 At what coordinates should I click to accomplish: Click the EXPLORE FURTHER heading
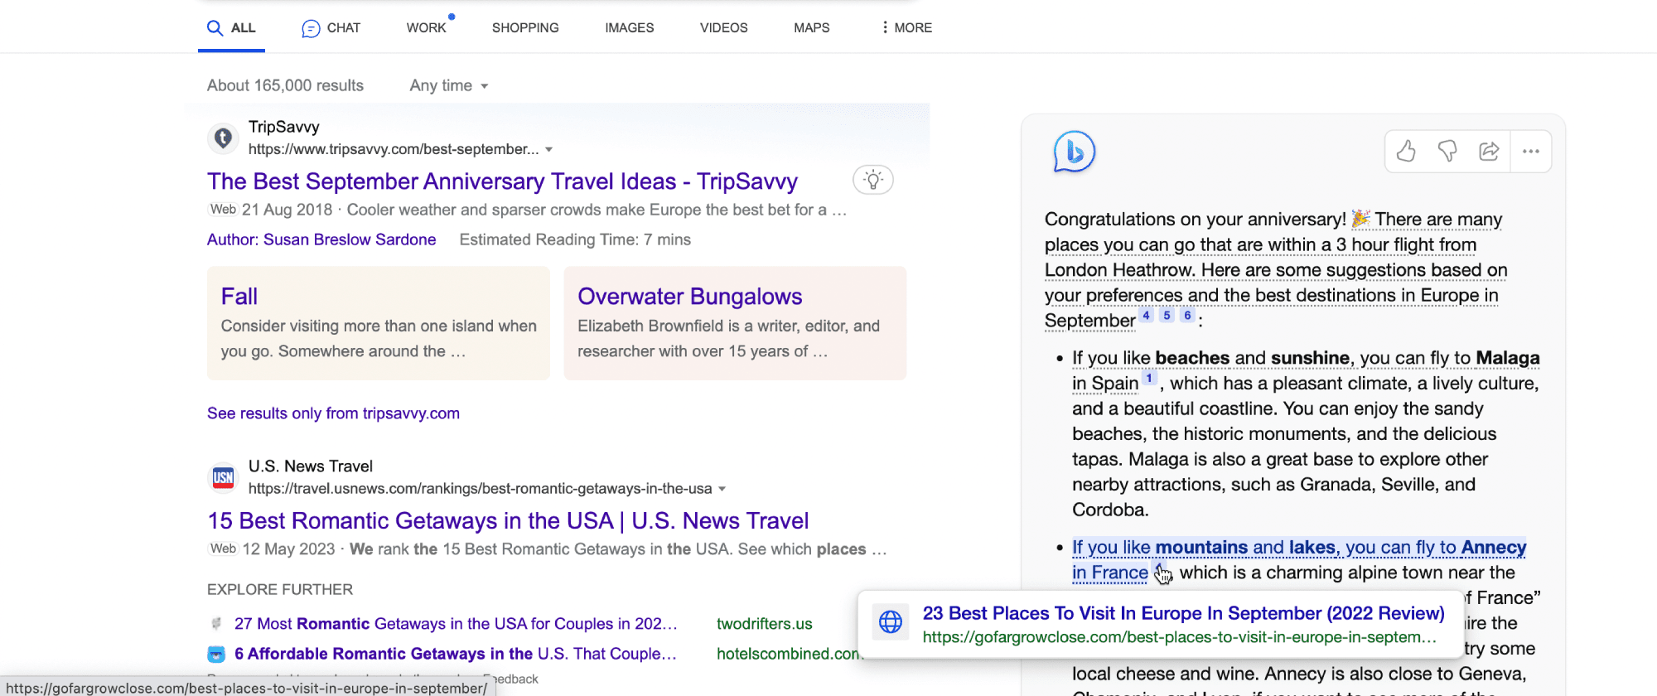[280, 589]
